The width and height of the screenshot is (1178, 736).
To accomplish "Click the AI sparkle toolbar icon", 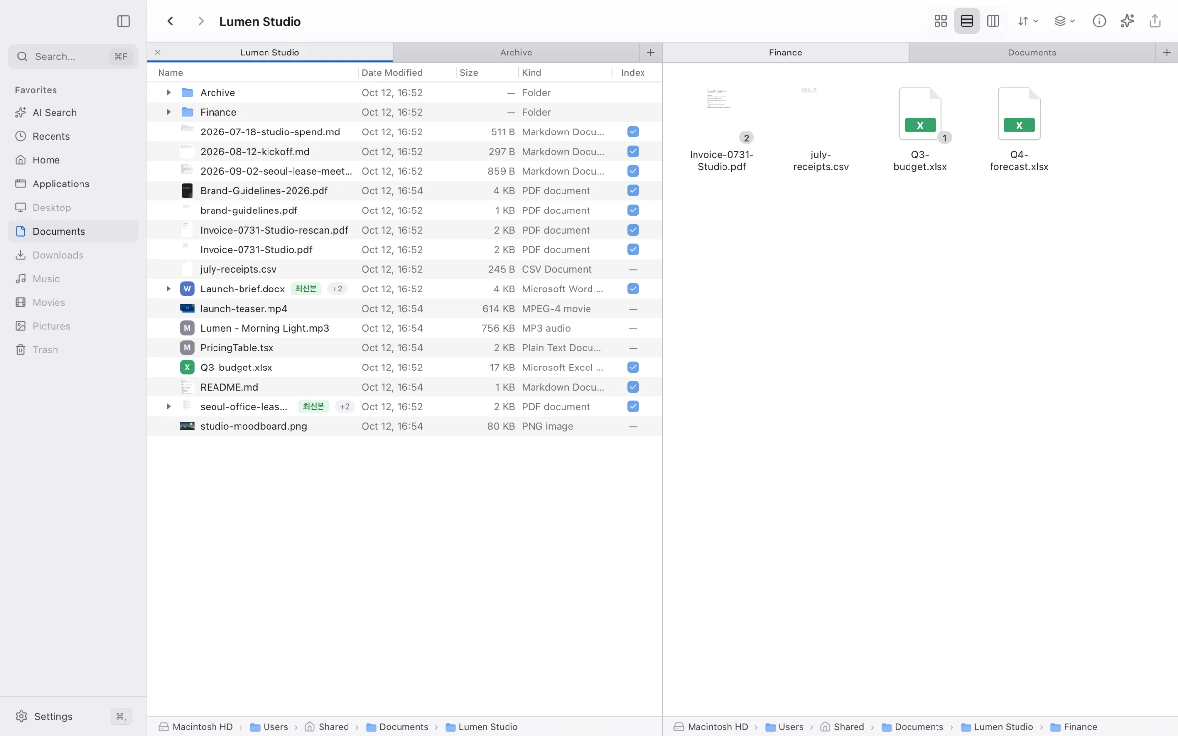I will tap(1127, 21).
